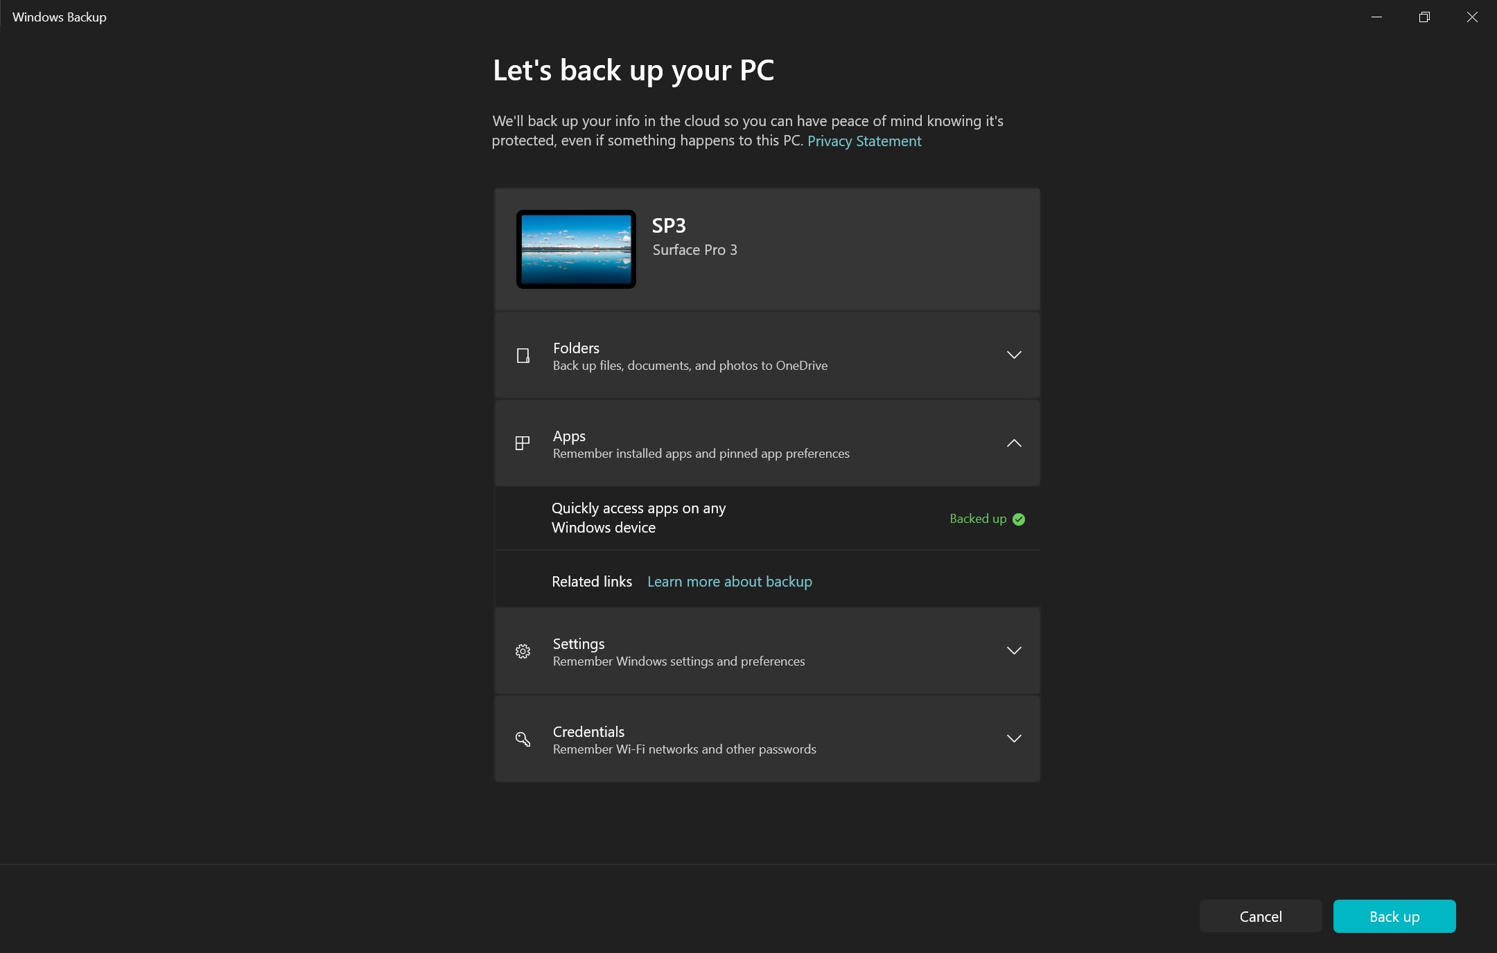Screen dimensions: 1497x953
Task: Click the Surface Pro 3 label
Action: tap(694, 250)
